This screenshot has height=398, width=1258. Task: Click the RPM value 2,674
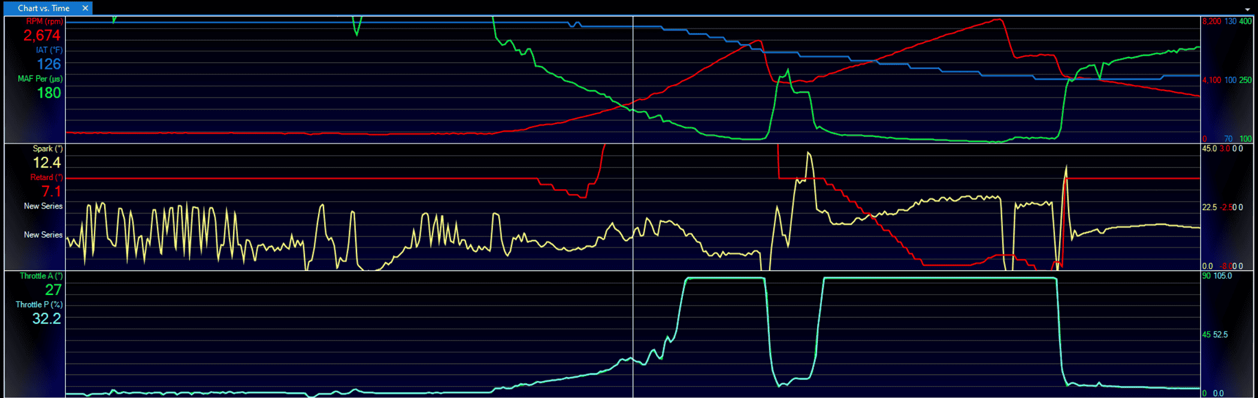42,35
